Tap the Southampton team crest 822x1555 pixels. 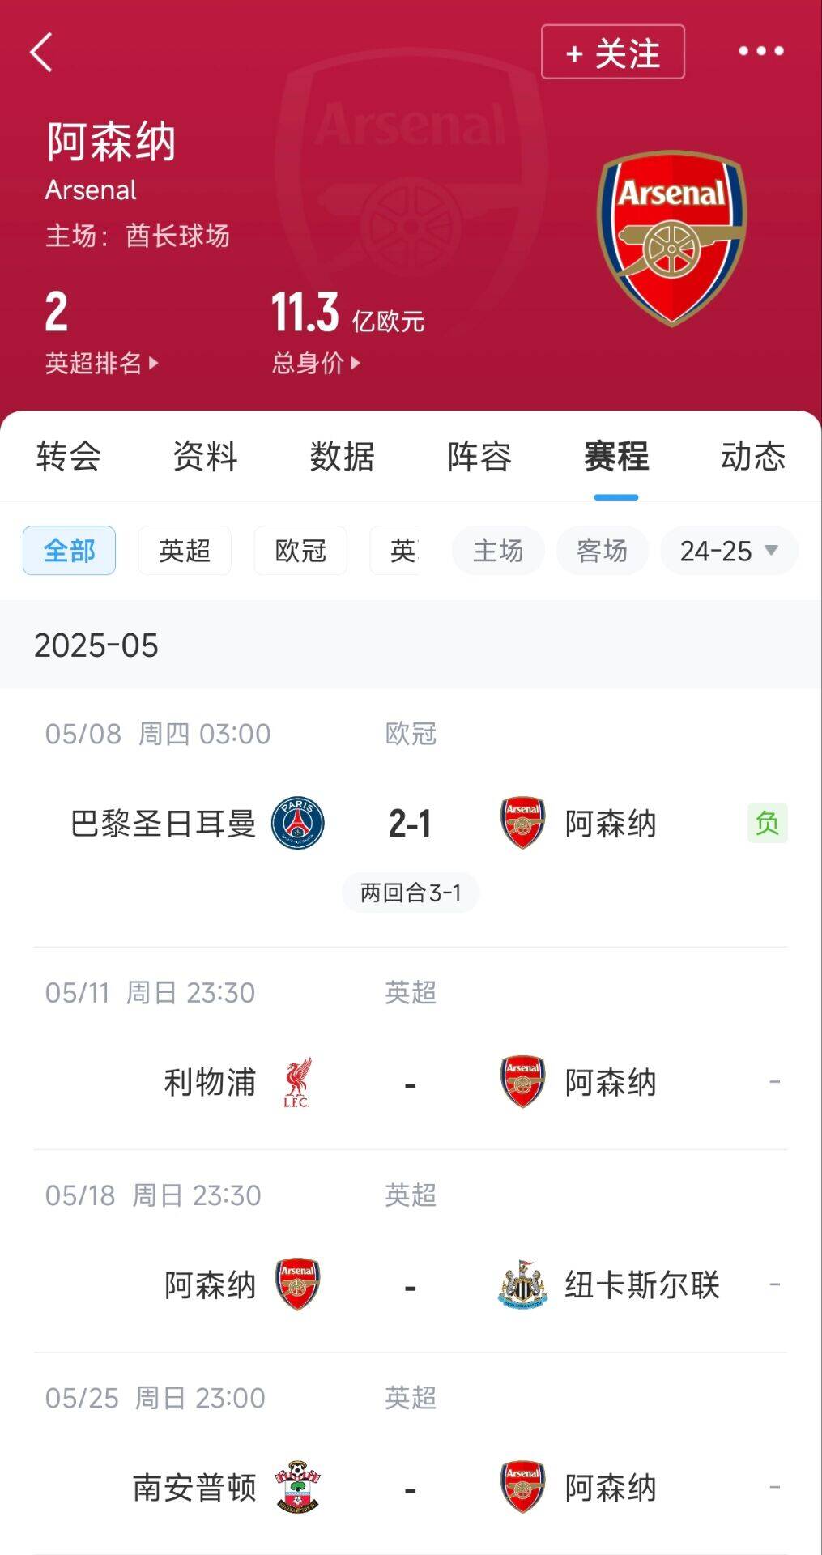(x=297, y=1487)
